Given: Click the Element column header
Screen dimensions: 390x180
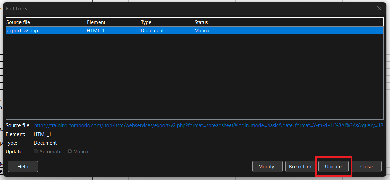Looking at the screenshot, I should point(113,22).
